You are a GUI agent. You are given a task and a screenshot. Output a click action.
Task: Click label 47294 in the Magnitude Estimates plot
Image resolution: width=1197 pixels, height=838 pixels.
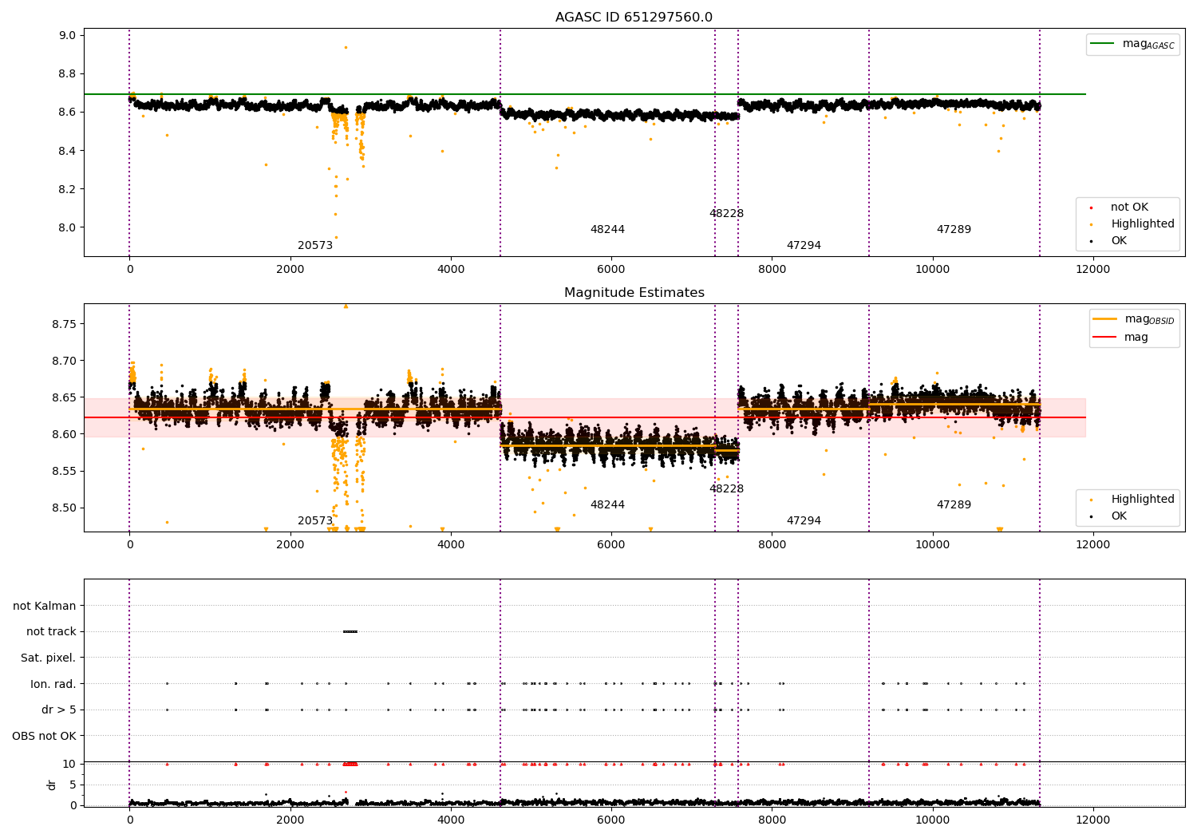coord(804,521)
